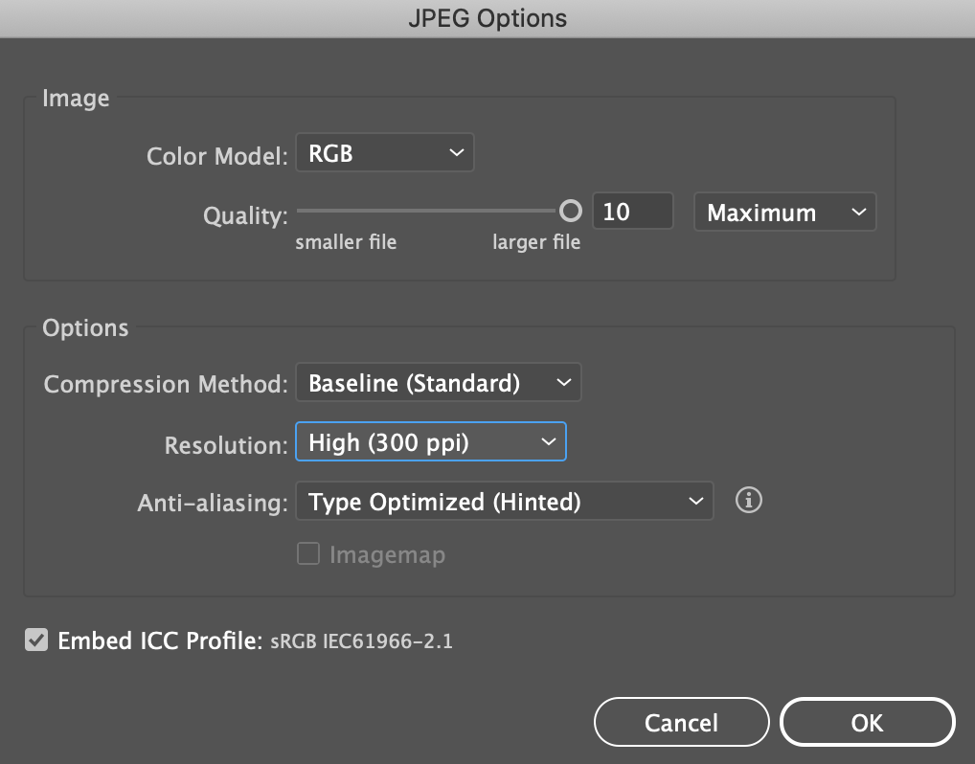
Task: Click the Color Model label
Action: [217, 156]
